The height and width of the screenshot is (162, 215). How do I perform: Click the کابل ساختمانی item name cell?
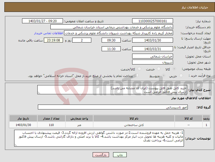click(134, 125)
